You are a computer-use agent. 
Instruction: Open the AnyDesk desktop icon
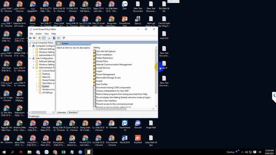tap(138, 139)
